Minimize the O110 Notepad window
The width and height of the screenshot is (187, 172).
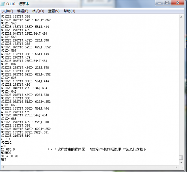[159, 3]
